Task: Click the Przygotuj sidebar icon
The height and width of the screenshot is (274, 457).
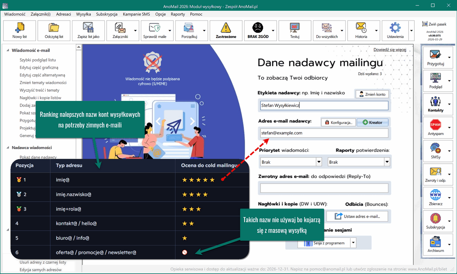Action: (x=435, y=55)
